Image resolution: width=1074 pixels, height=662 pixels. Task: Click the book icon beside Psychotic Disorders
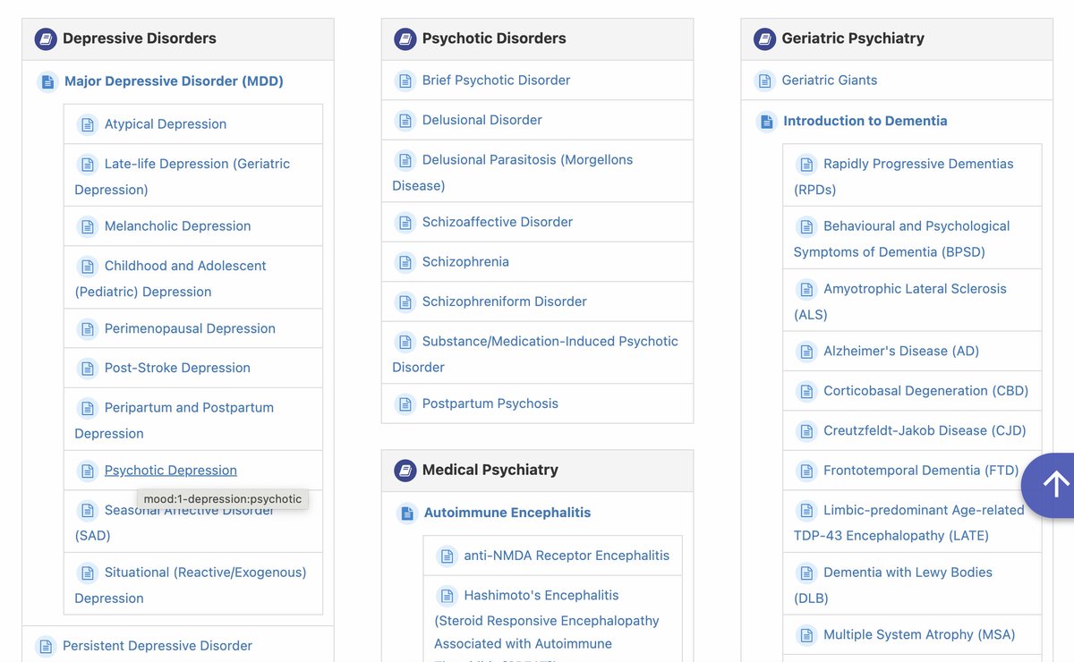[405, 38]
